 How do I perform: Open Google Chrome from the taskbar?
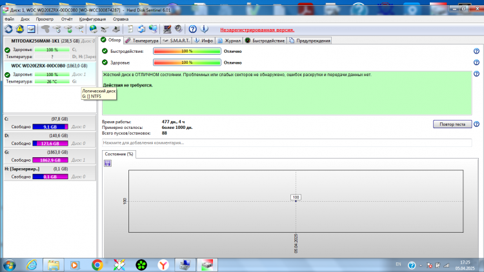tap(97, 265)
